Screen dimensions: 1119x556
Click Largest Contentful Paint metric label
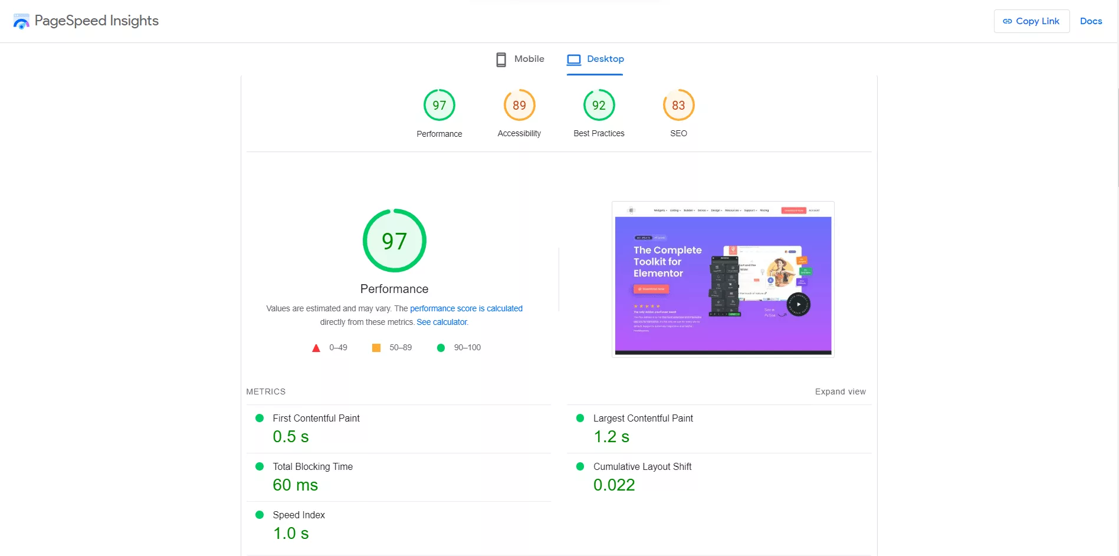[x=643, y=418]
